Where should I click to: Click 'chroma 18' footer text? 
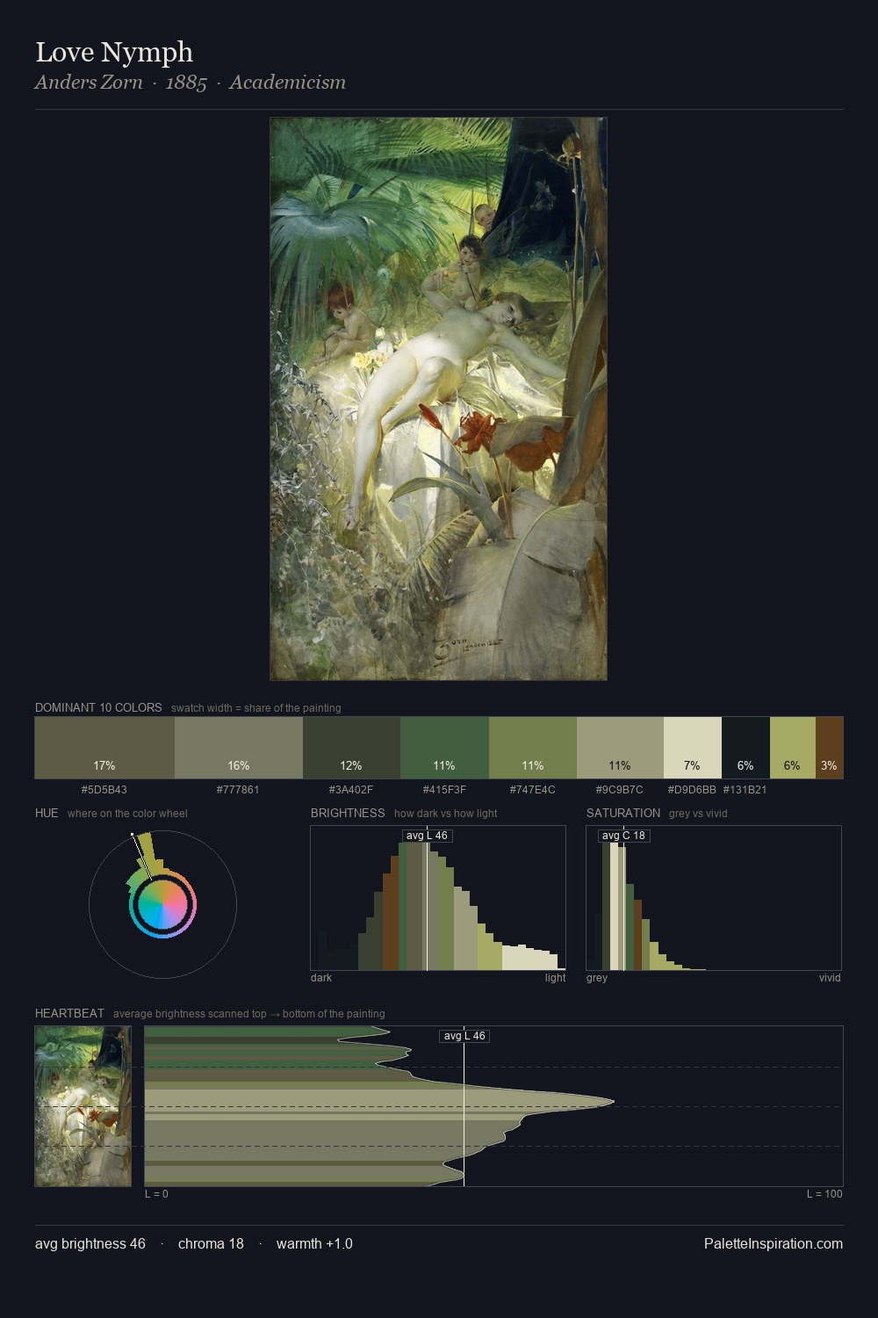tap(211, 1243)
